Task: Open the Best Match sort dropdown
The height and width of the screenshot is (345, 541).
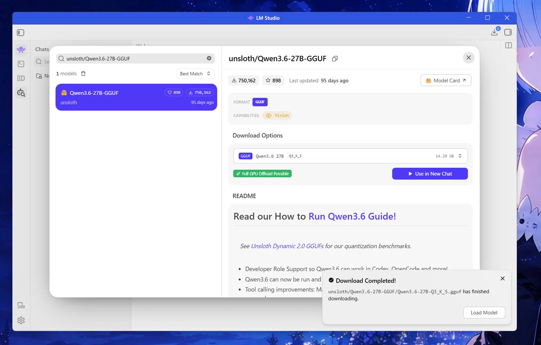Action: [x=195, y=73]
